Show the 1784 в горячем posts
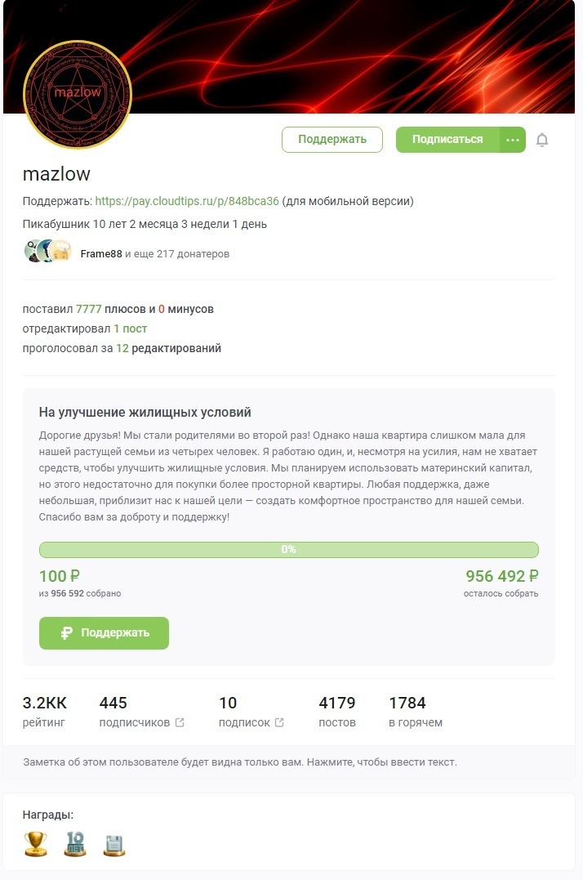This screenshot has height=880, width=583. [x=416, y=712]
